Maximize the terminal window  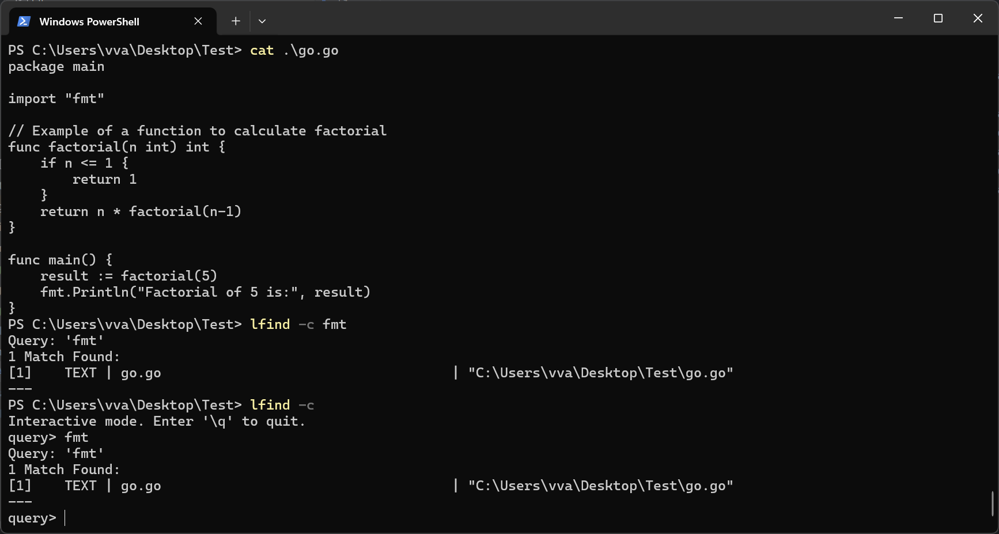coord(938,18)
